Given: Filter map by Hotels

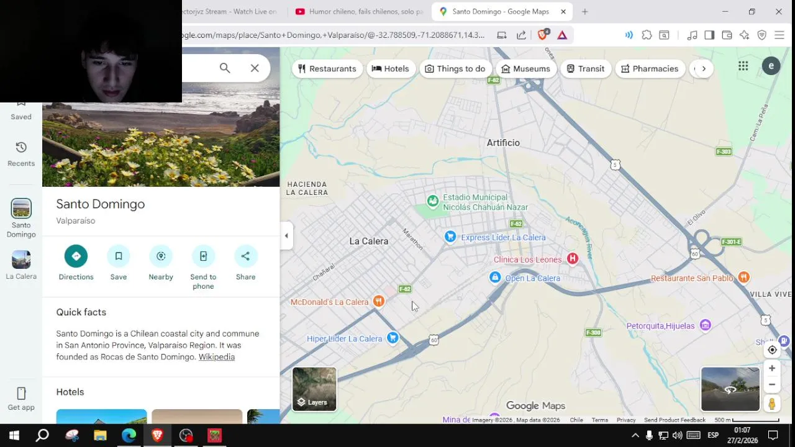Looking at the screenshot, I should (391, 68).
